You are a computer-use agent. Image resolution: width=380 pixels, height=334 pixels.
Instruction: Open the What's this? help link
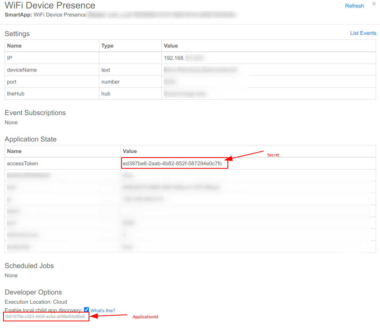click(103, 311)
